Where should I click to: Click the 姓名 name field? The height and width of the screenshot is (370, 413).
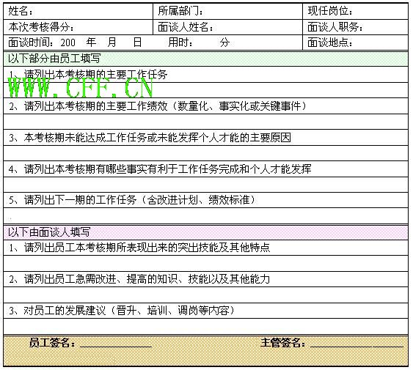78,11
